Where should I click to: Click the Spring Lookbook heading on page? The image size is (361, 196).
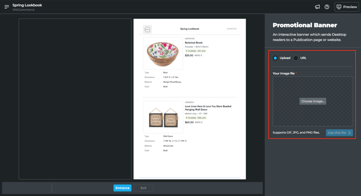190,29
